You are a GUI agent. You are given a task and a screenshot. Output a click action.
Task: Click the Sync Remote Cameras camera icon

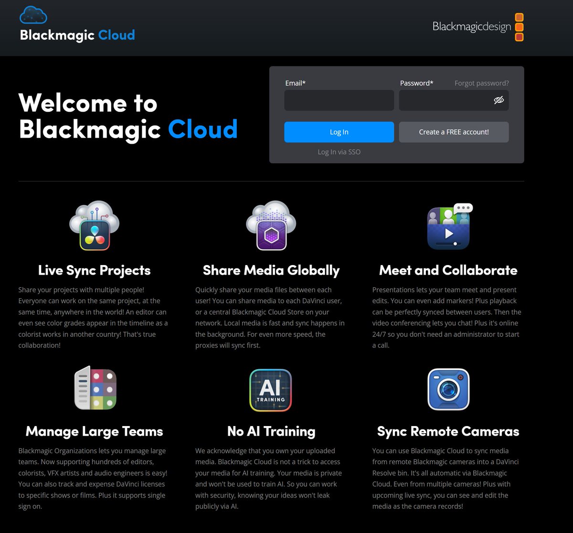pos(448,389)
